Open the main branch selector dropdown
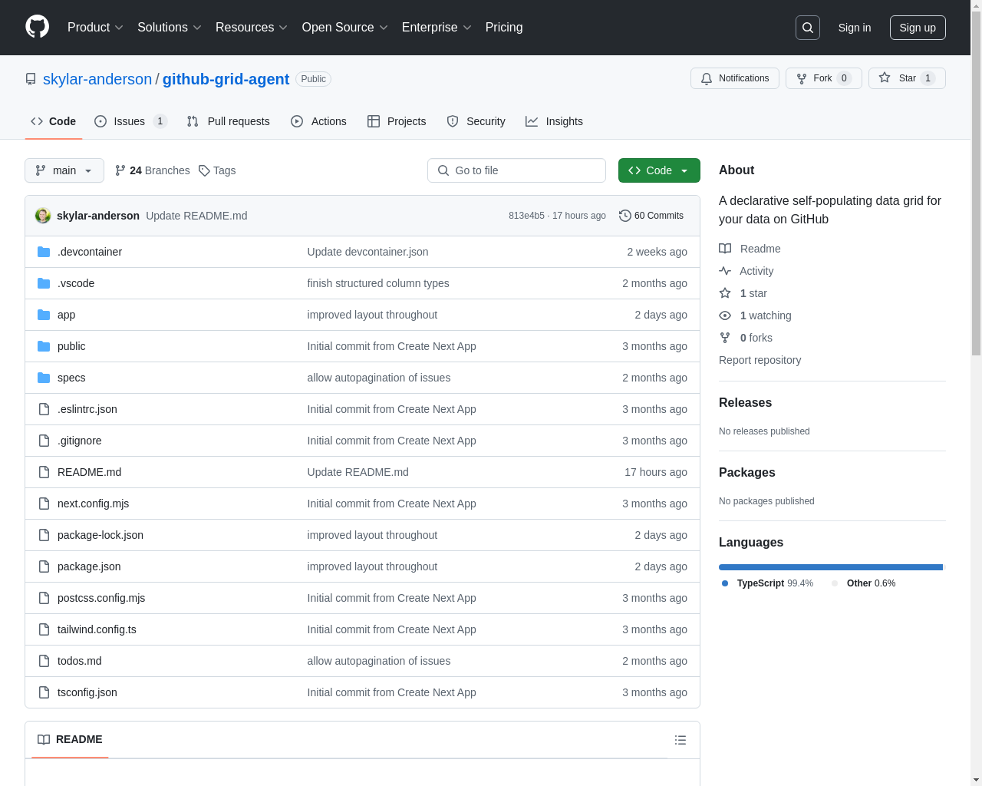 point(64,170)
